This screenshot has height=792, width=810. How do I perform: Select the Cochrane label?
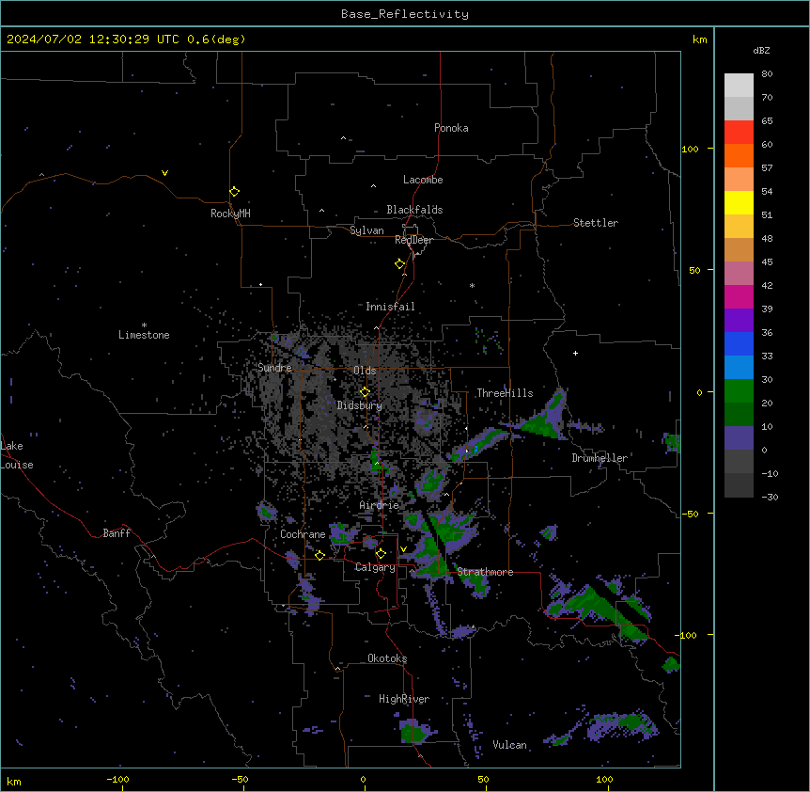tap(303, 534)
